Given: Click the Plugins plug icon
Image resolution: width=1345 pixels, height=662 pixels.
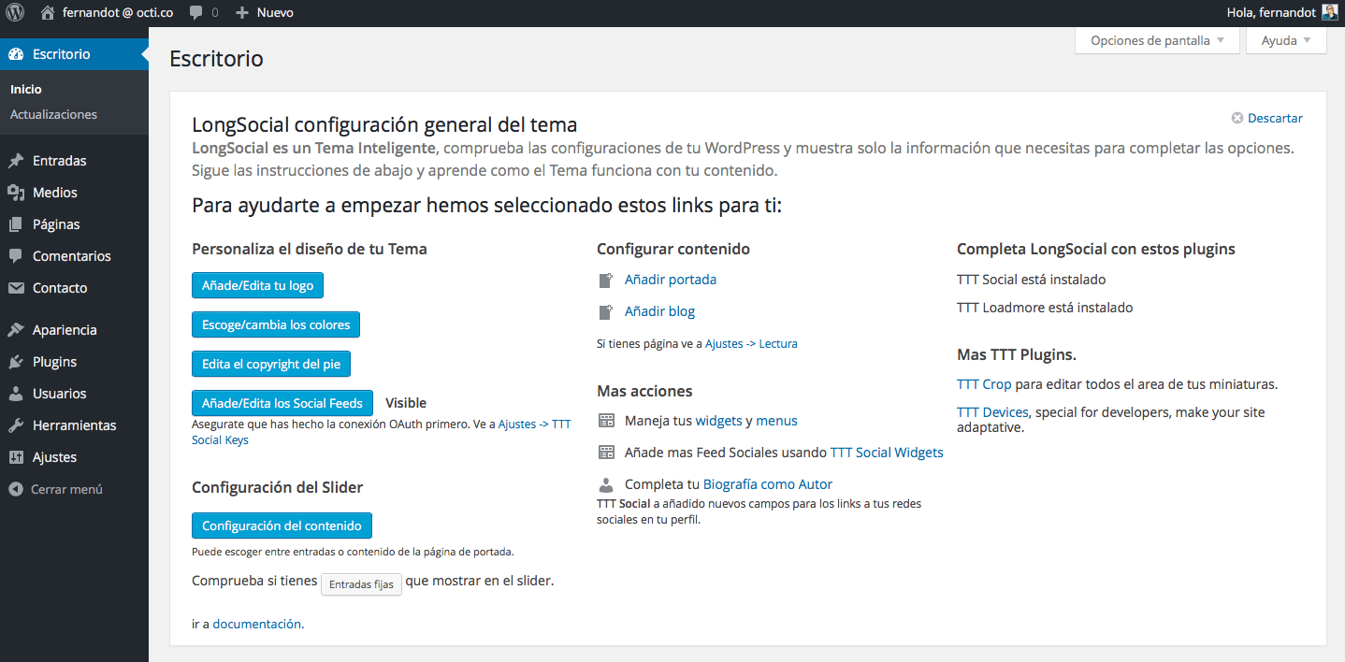Looking at the screenshot, I should pos(16,362).
